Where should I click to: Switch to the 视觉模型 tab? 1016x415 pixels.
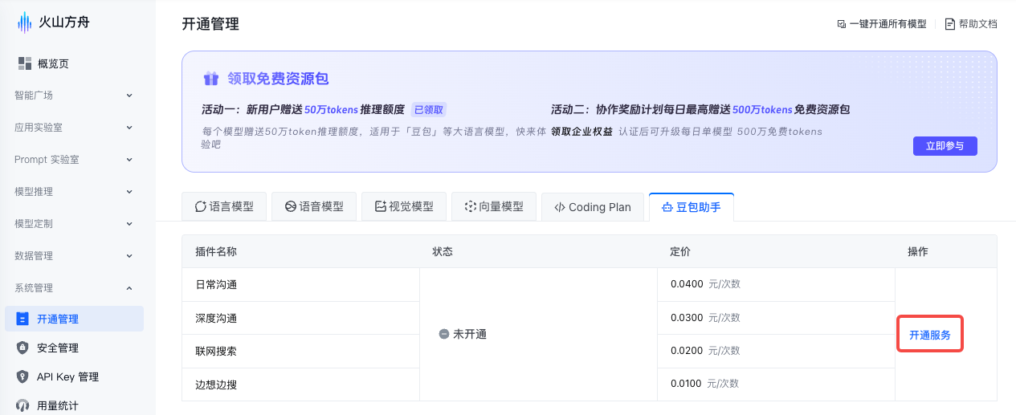point(404,207)
